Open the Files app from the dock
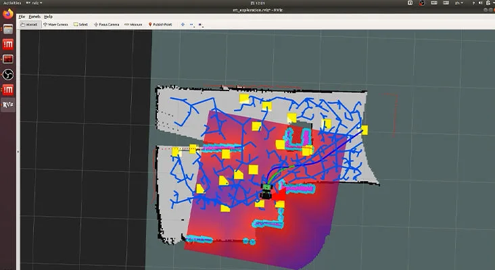 tap(8, 29)
